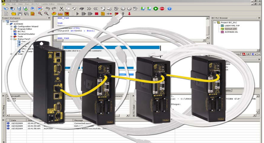Open the Ladder Editor menu
The width and height of the screenshot is (264, 143).
tap(48, 4)
